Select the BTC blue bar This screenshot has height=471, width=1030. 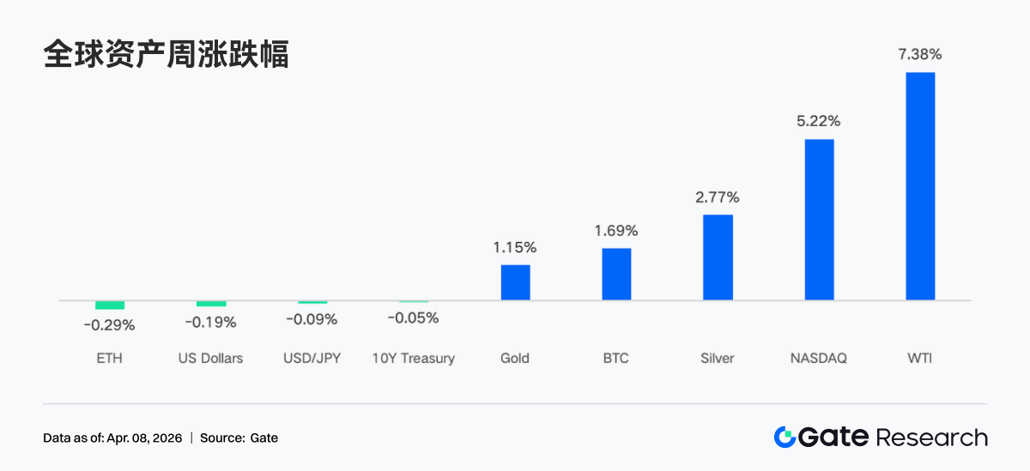coord(616,275)
